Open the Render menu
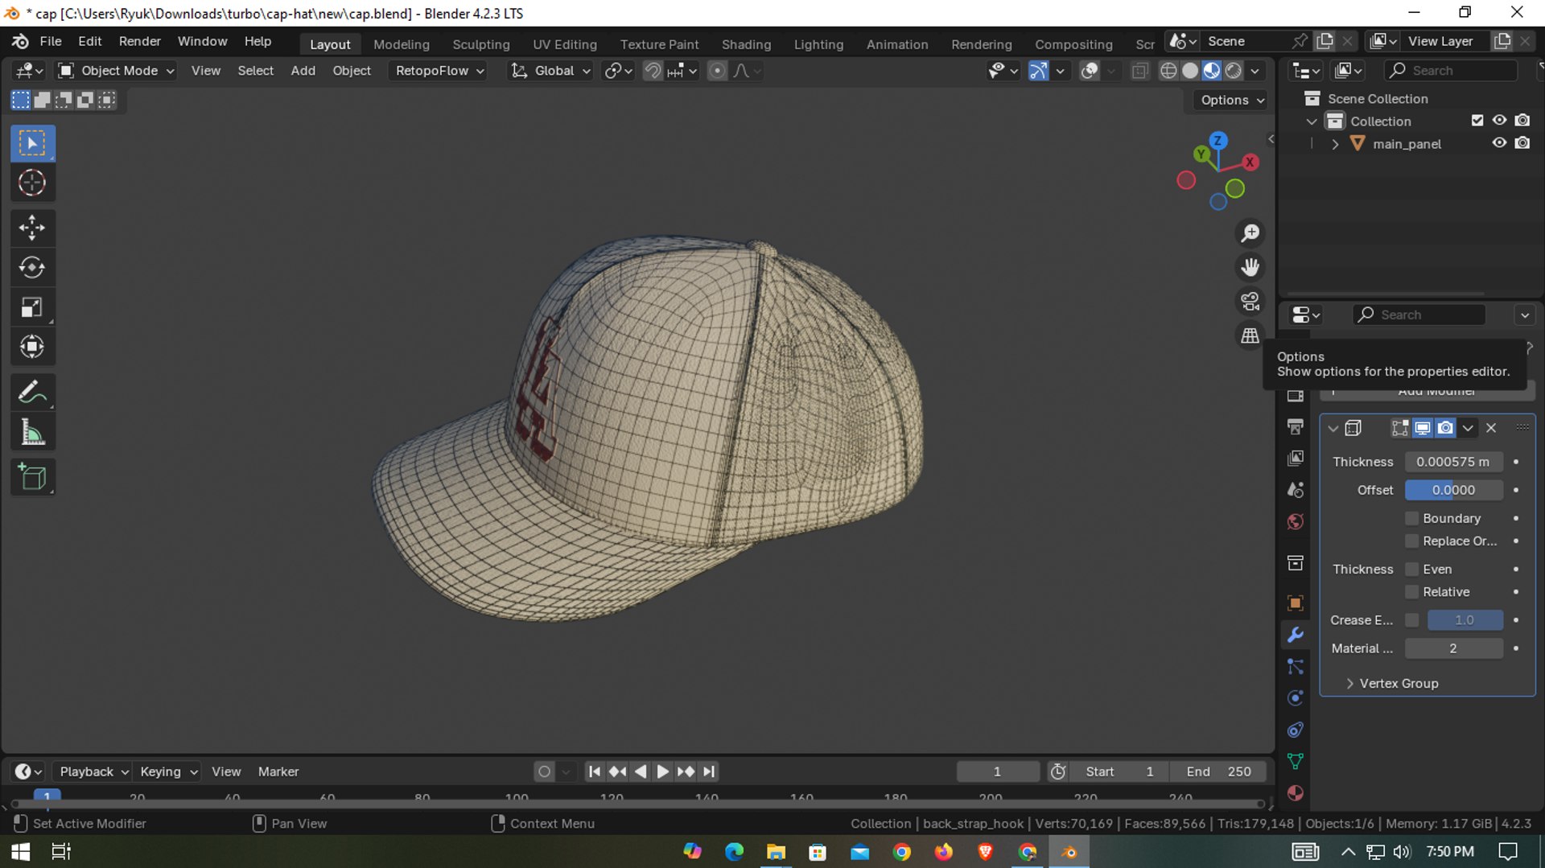 point(139,41)
